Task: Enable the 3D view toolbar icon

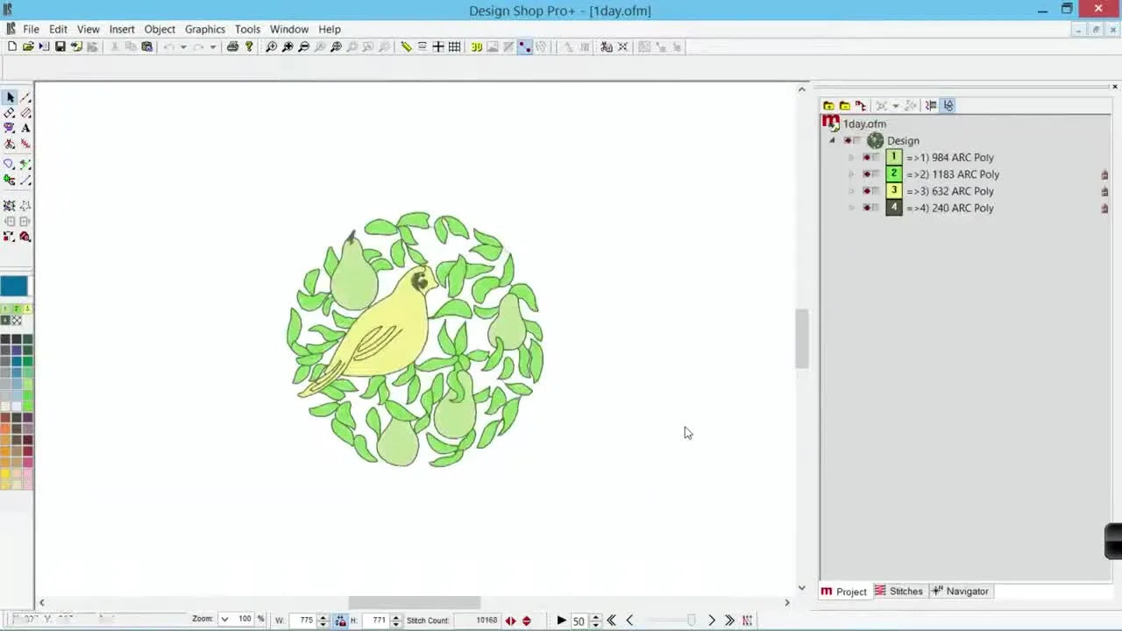Action: (477, 46)
